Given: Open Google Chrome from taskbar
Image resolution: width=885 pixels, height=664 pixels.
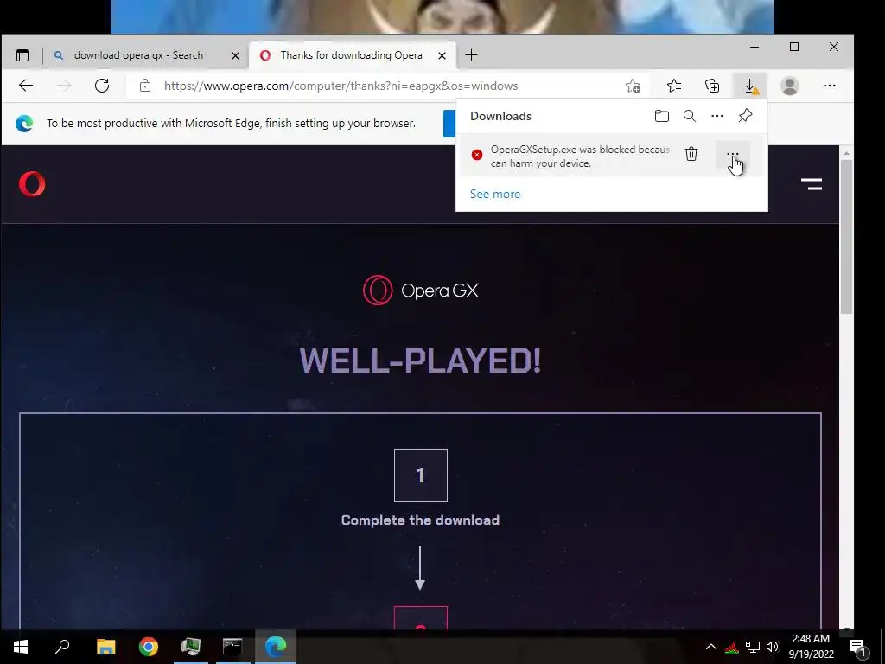Looking at the screenshot, I should [149, 647].
